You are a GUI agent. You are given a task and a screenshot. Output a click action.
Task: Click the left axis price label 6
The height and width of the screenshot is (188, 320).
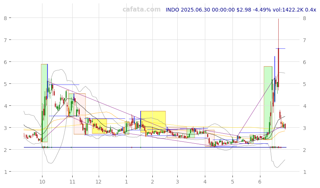point(6,62)
